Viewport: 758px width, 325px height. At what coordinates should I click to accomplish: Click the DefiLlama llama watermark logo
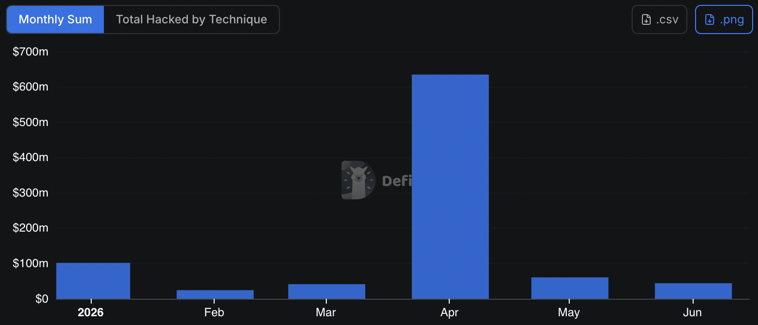click(x=359, y=180)
